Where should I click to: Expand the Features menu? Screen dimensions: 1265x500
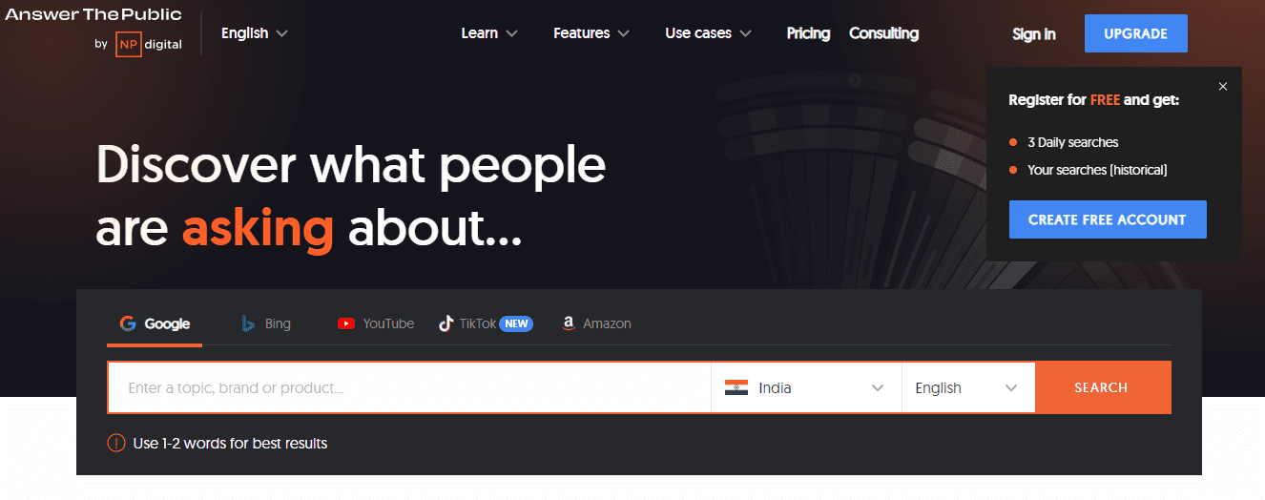591,33
